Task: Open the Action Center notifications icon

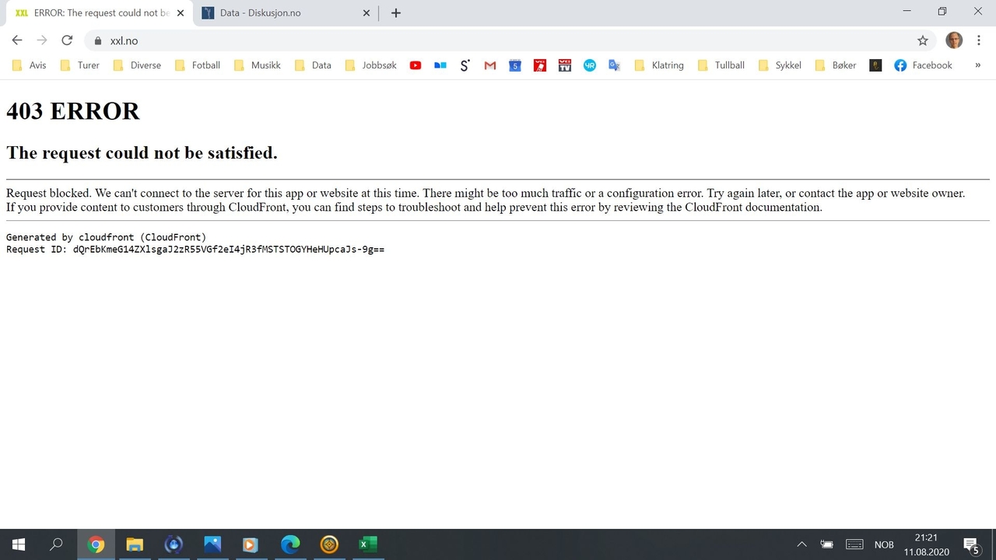Action: 971,544
